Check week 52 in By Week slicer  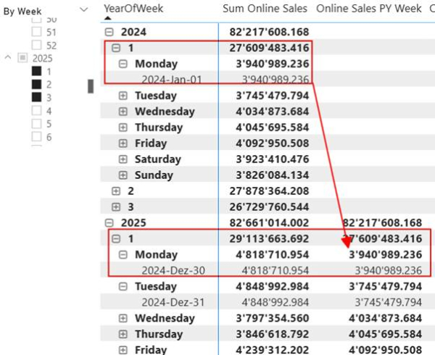pos(35,45)
